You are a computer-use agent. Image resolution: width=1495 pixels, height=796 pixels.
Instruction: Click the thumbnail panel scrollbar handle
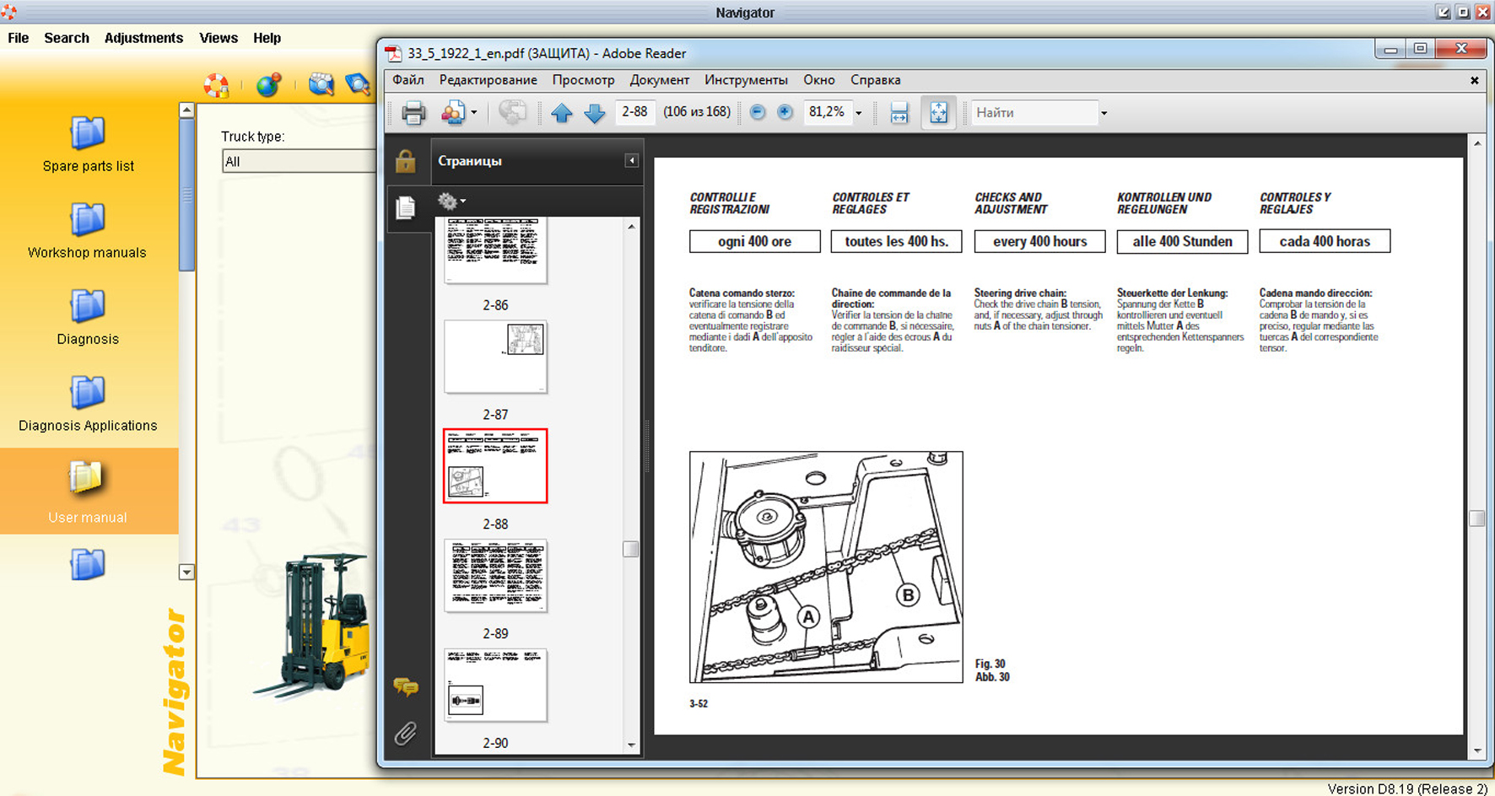630,549
